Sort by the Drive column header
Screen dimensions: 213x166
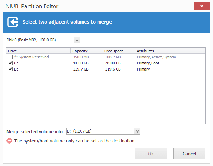[39, 51]
